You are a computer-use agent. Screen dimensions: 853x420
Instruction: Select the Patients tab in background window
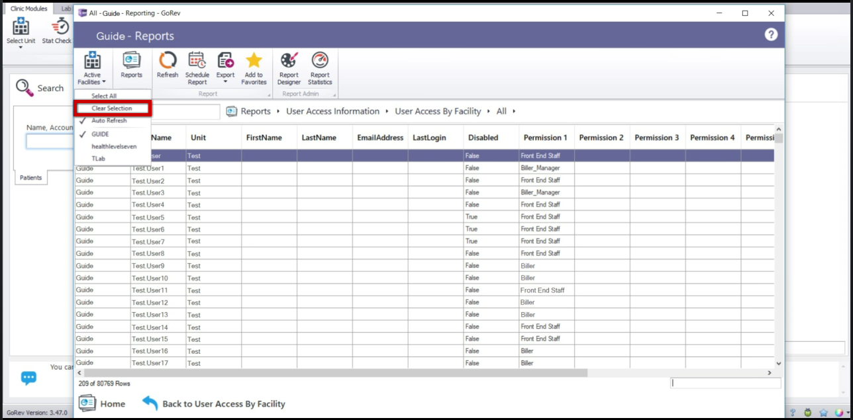coord(30,177)
